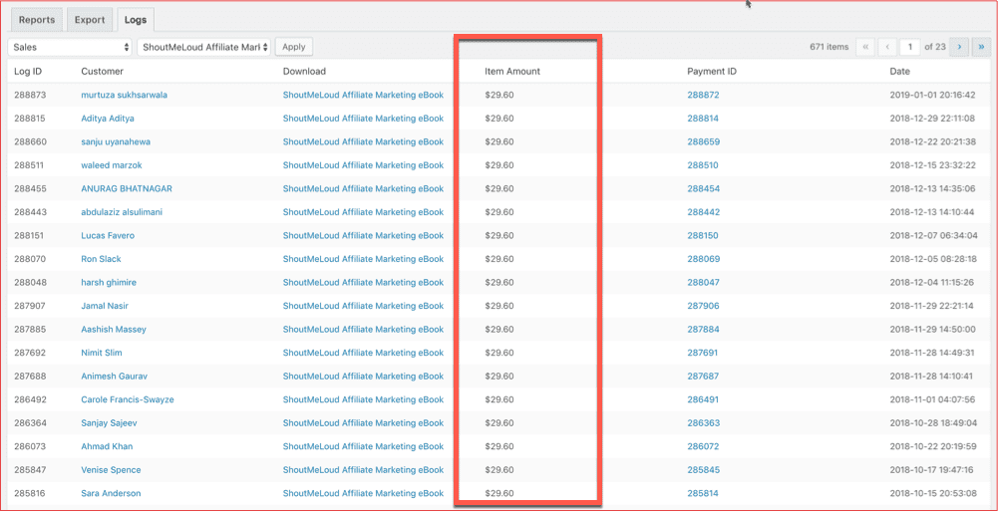
Task: Select the Logs tab
Action: click(x=135, y=20)
